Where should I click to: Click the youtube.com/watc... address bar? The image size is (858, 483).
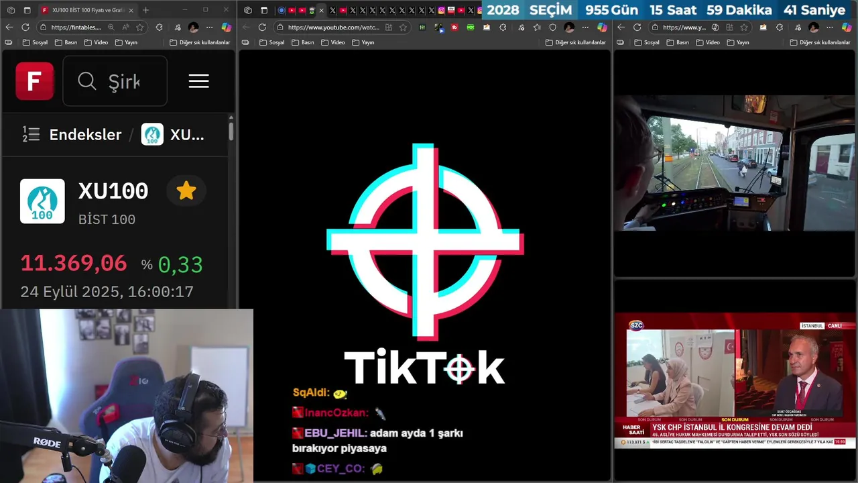tap(333, 28)
